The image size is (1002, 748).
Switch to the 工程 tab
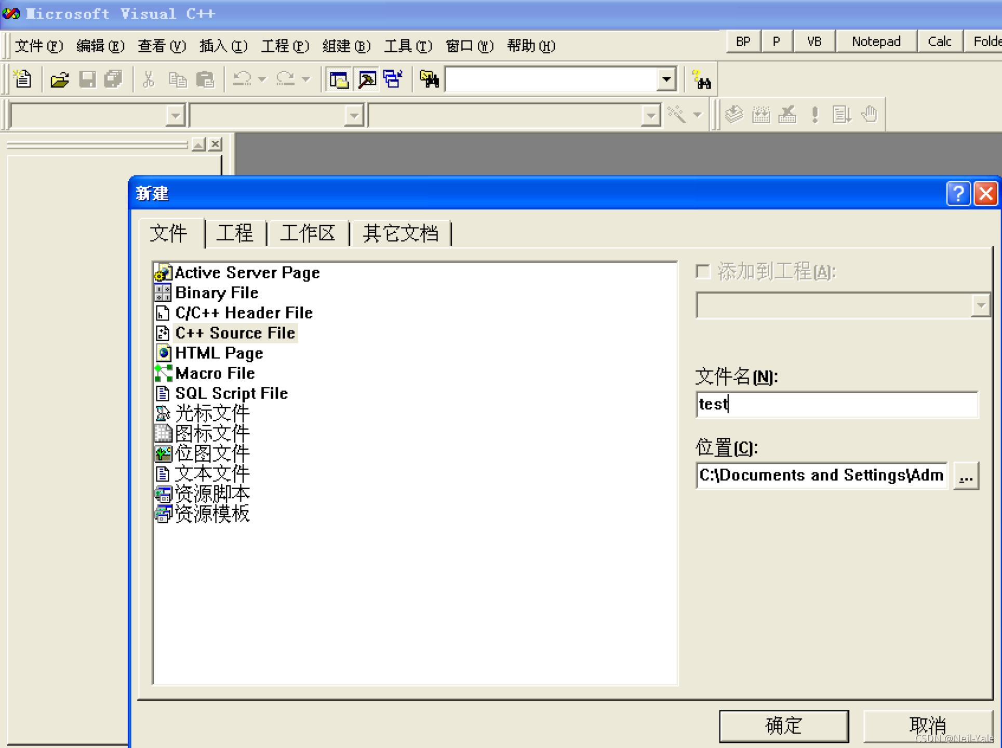pos(235,233)
